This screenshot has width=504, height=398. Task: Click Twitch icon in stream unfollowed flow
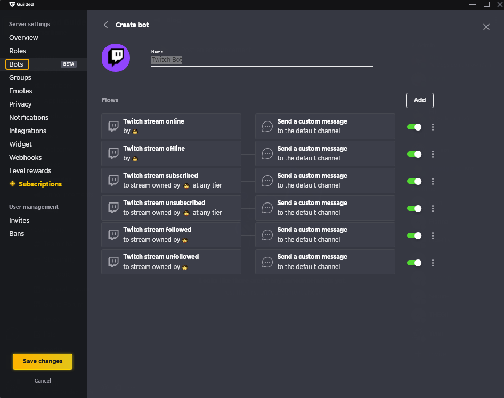[x=113, y=262]
